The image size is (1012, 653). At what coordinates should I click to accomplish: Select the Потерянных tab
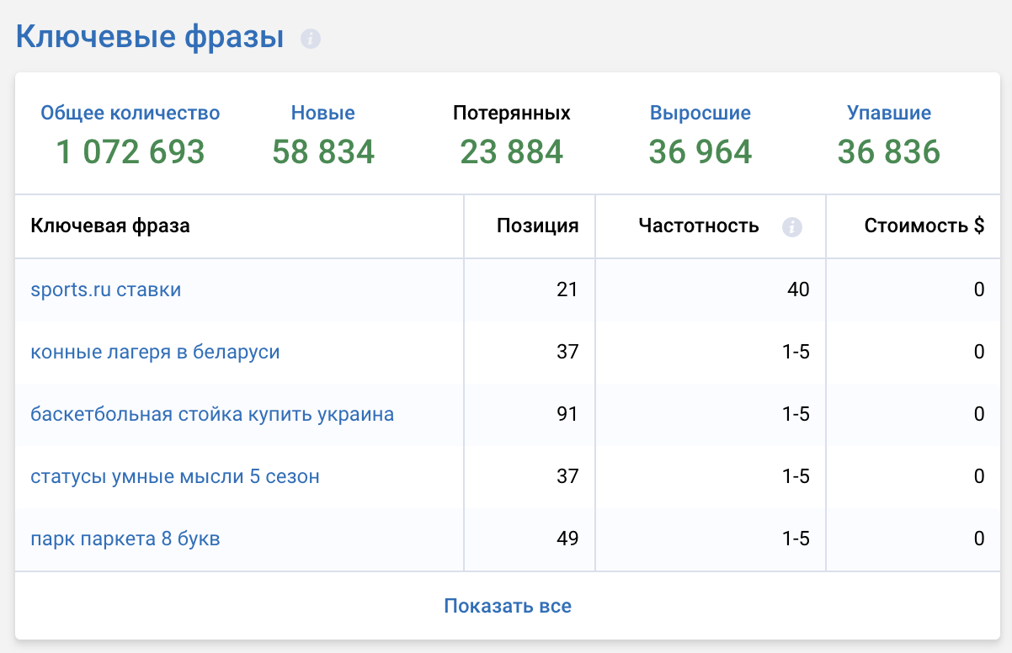(x=512, y=113)
